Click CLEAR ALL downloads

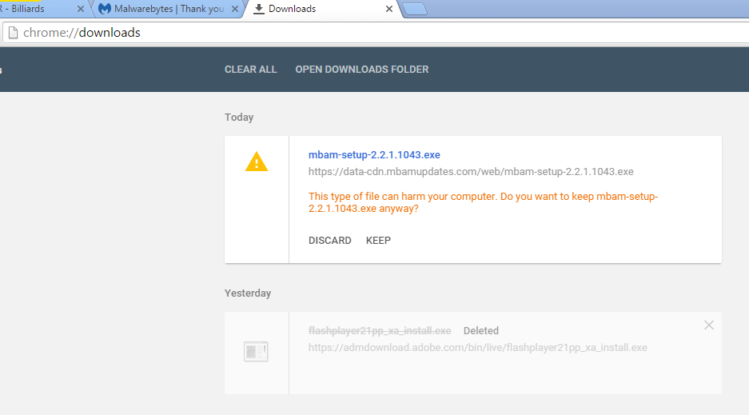tap(251, 70)
